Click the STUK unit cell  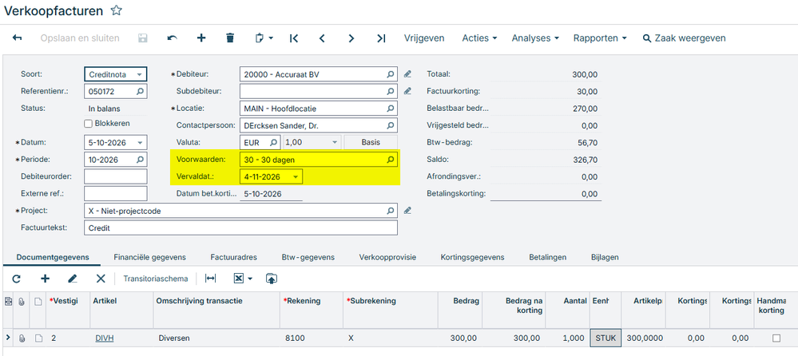pyautogui.click(x=605, y=338)
